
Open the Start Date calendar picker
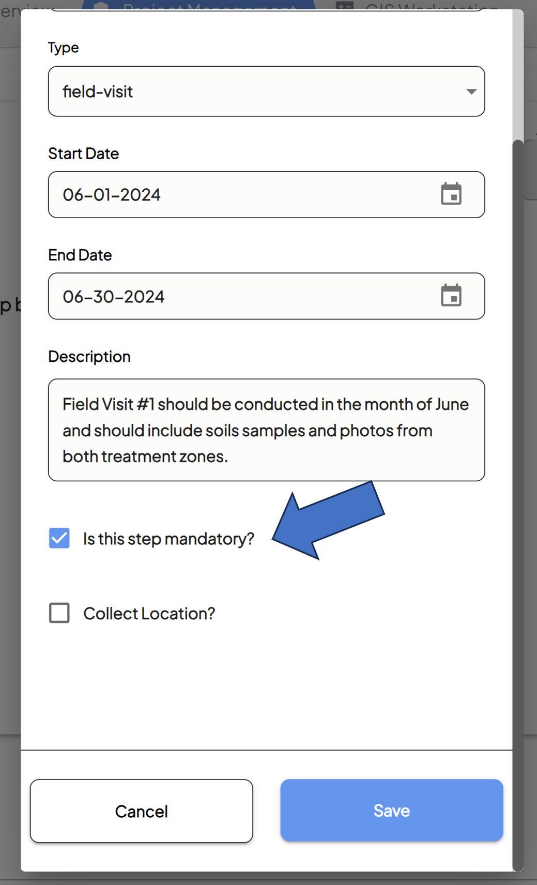(451, 194)
